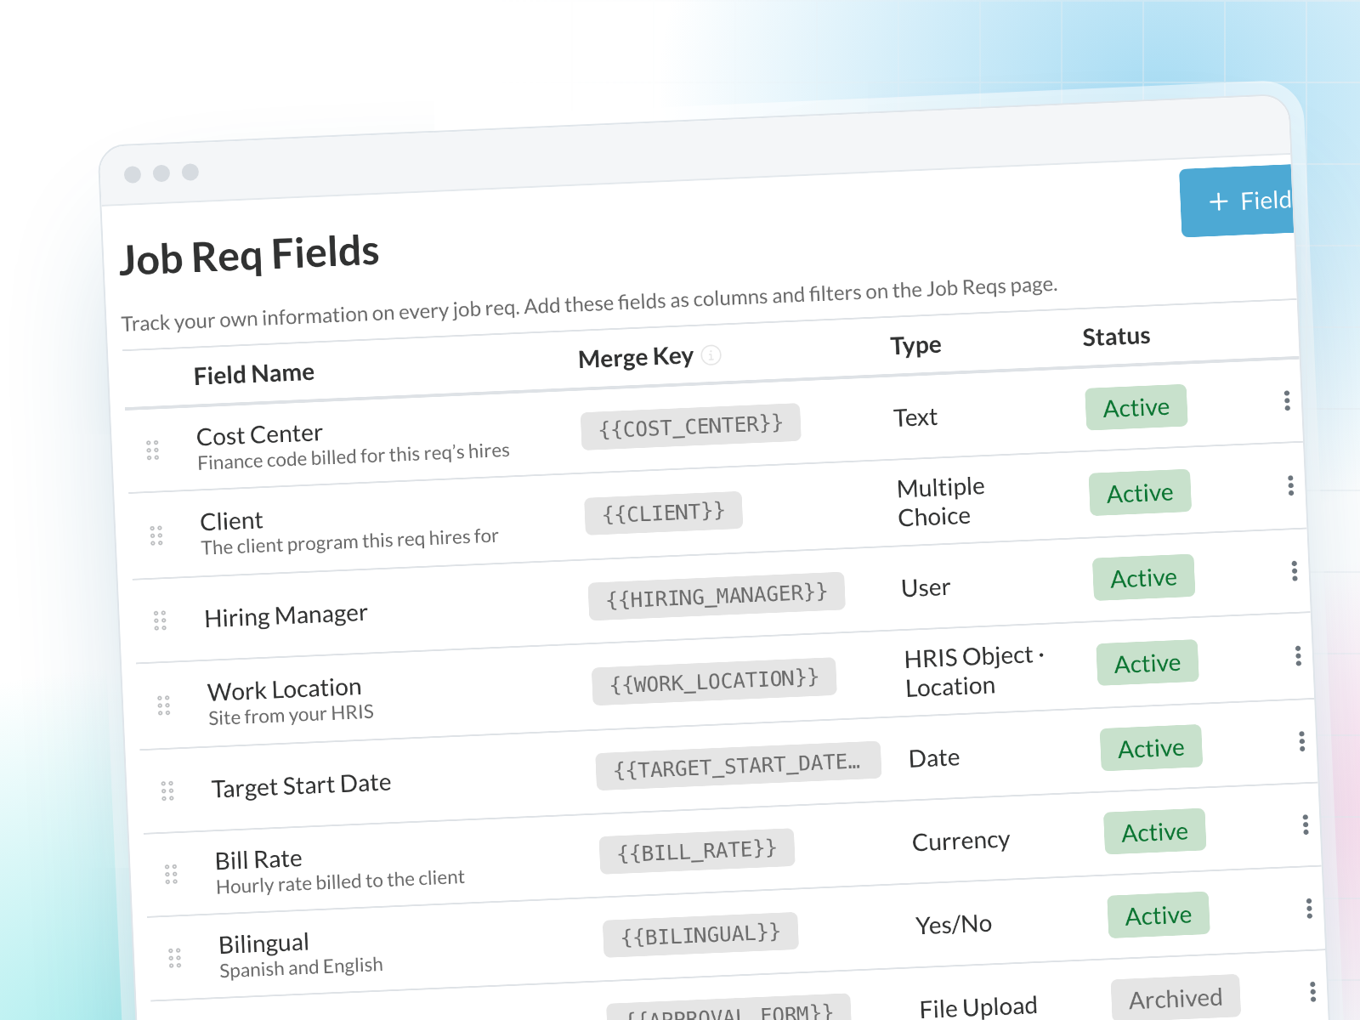Image resolution: width=1360 pixels, height=1020 pixels.
Task: Click the Merge Key column header
Action: [x=636, y=358]
